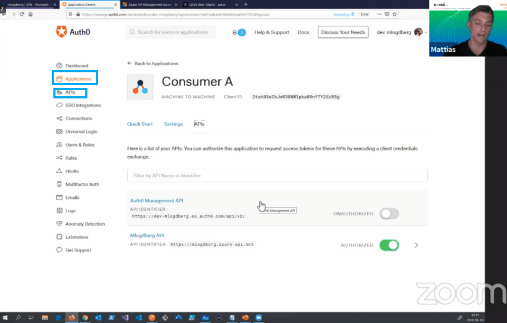Open the Auth0 Management API link

pos(157,201)
